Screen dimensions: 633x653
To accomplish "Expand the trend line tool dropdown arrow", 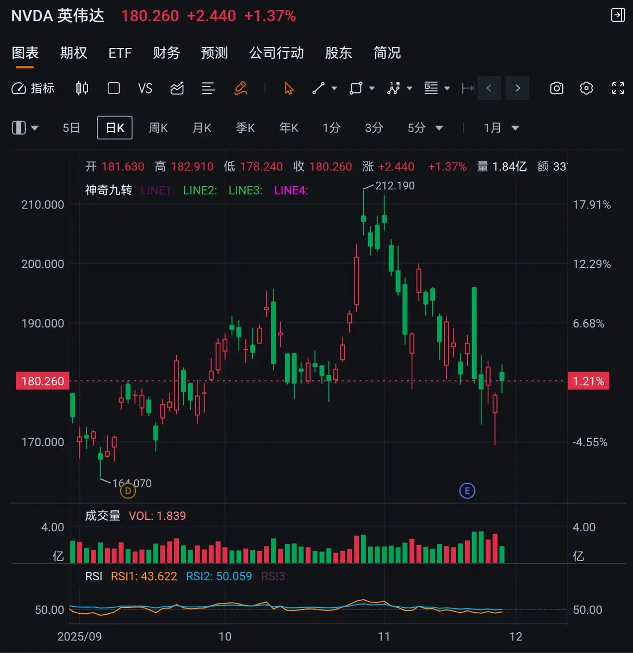I will pos(334,88).
